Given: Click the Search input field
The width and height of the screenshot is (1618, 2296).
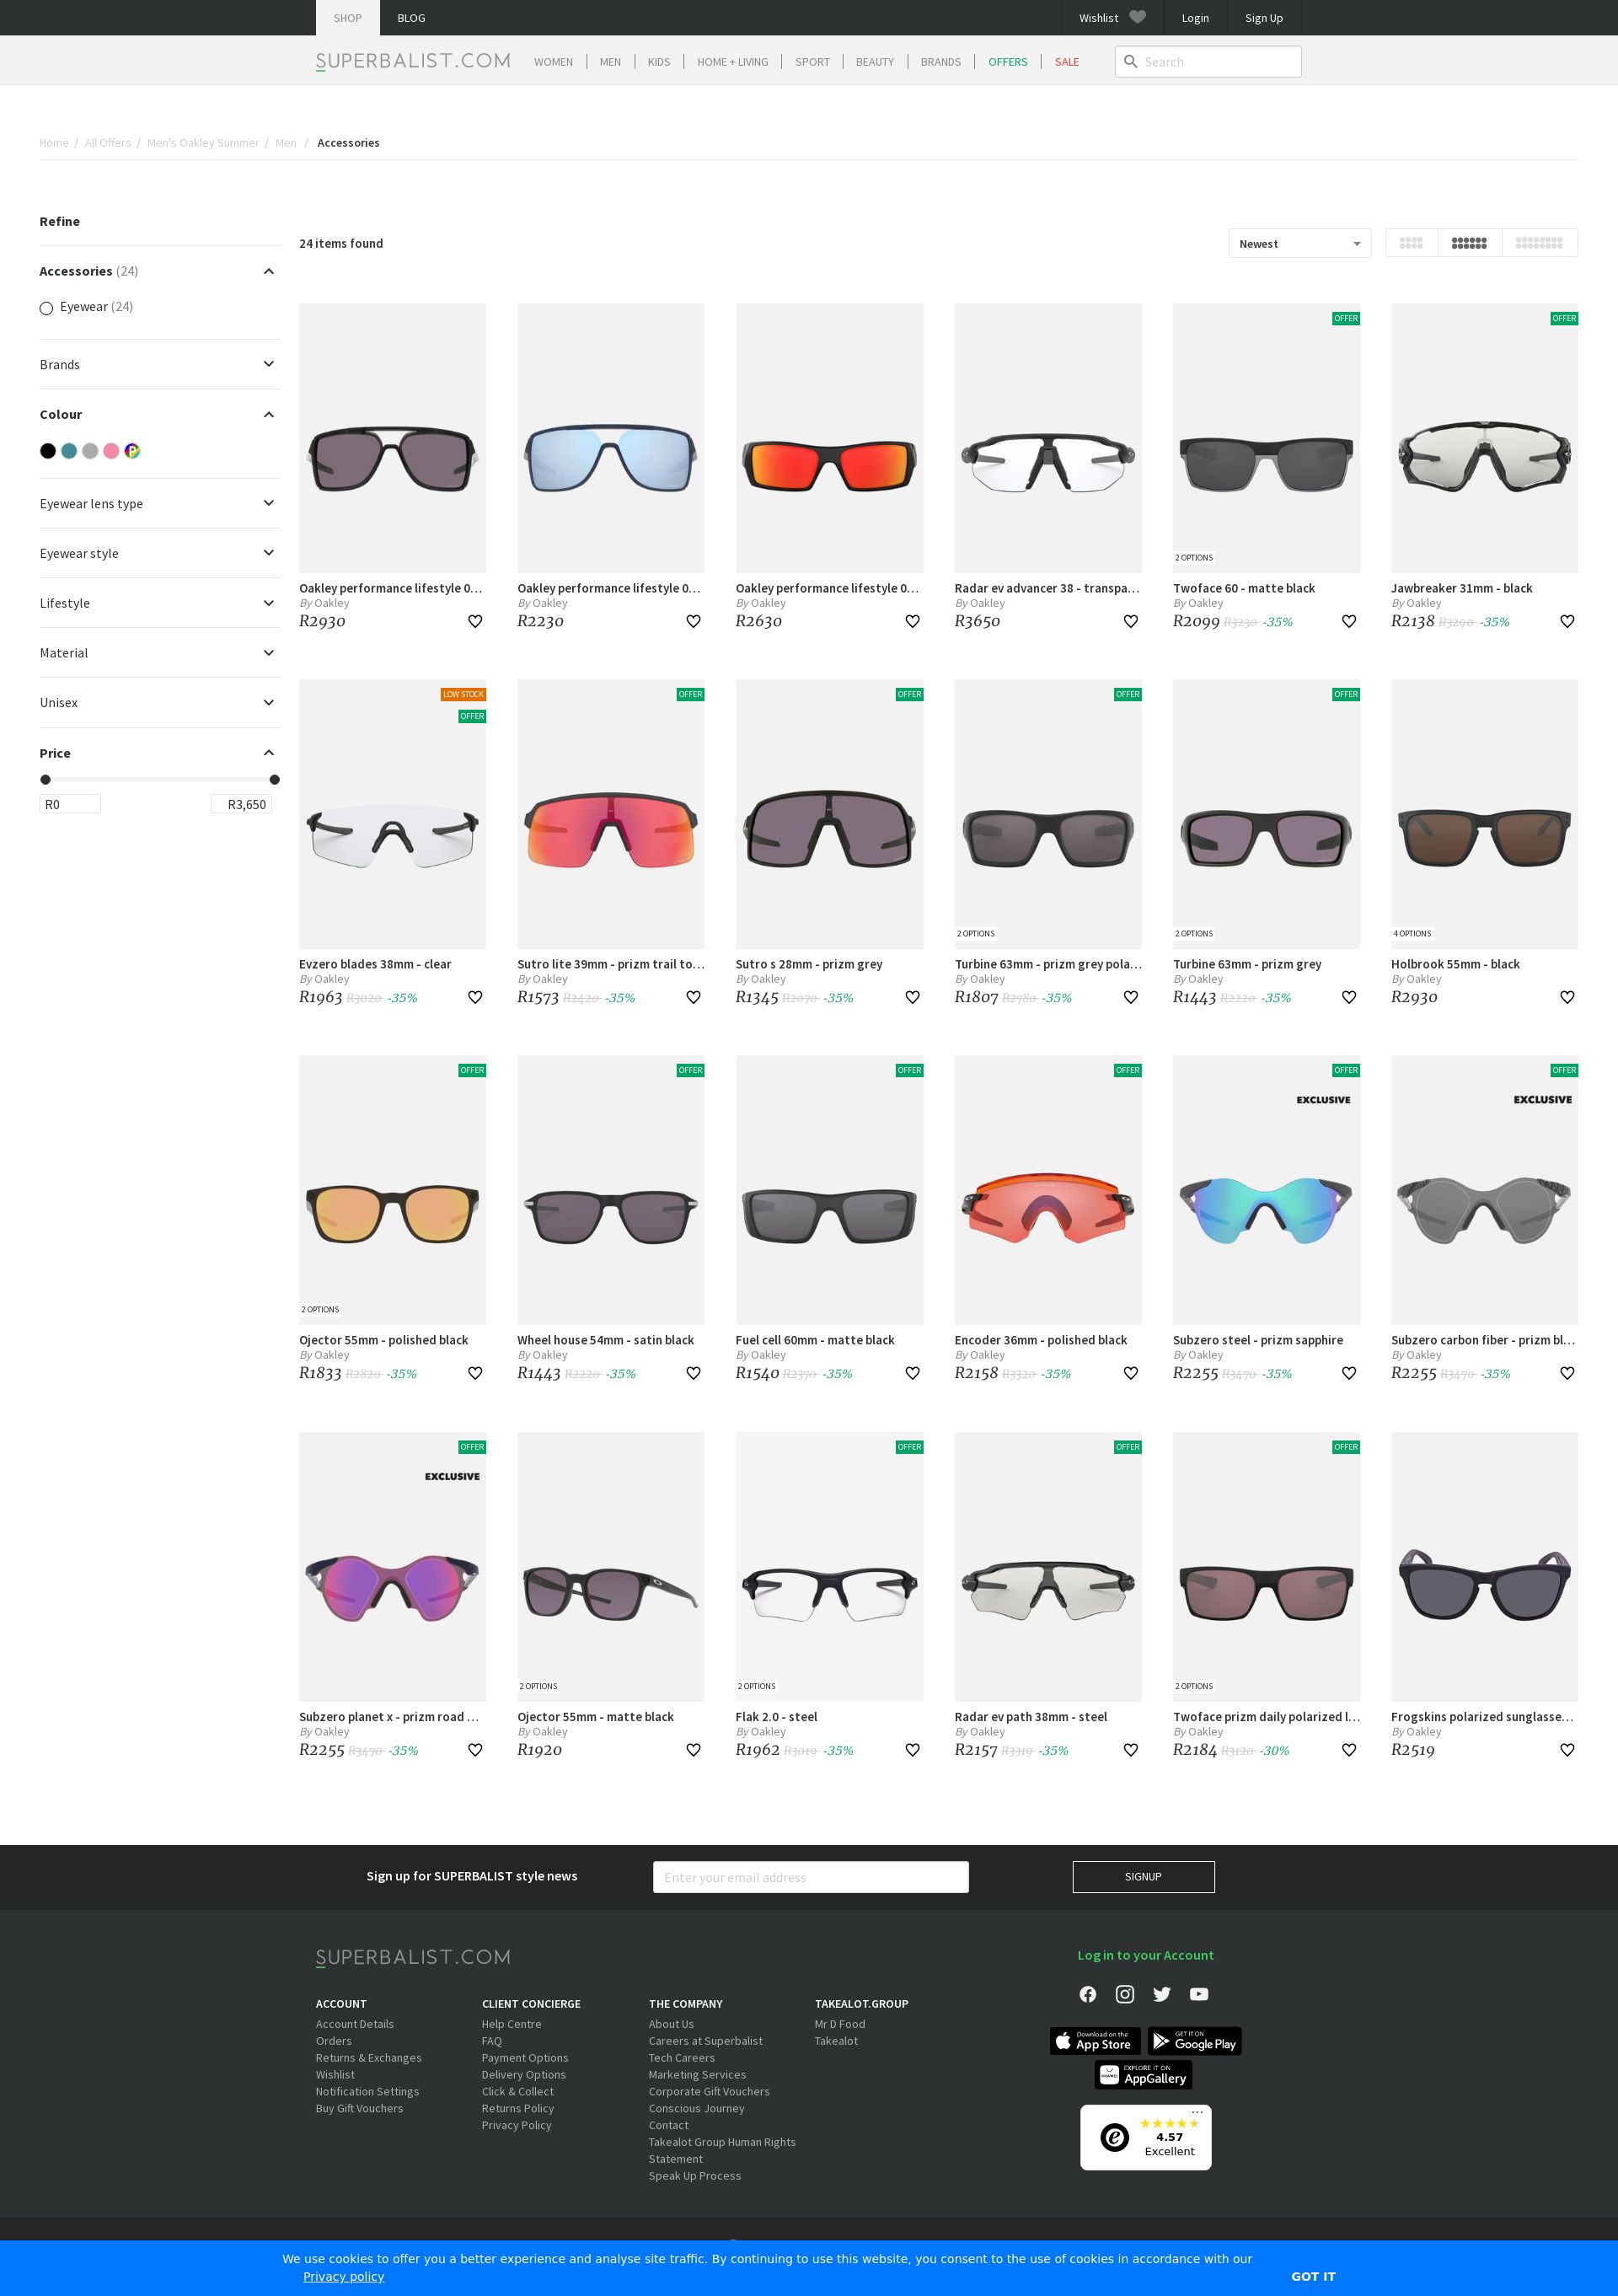Looking at the screenshot, I should [1208, 62].
